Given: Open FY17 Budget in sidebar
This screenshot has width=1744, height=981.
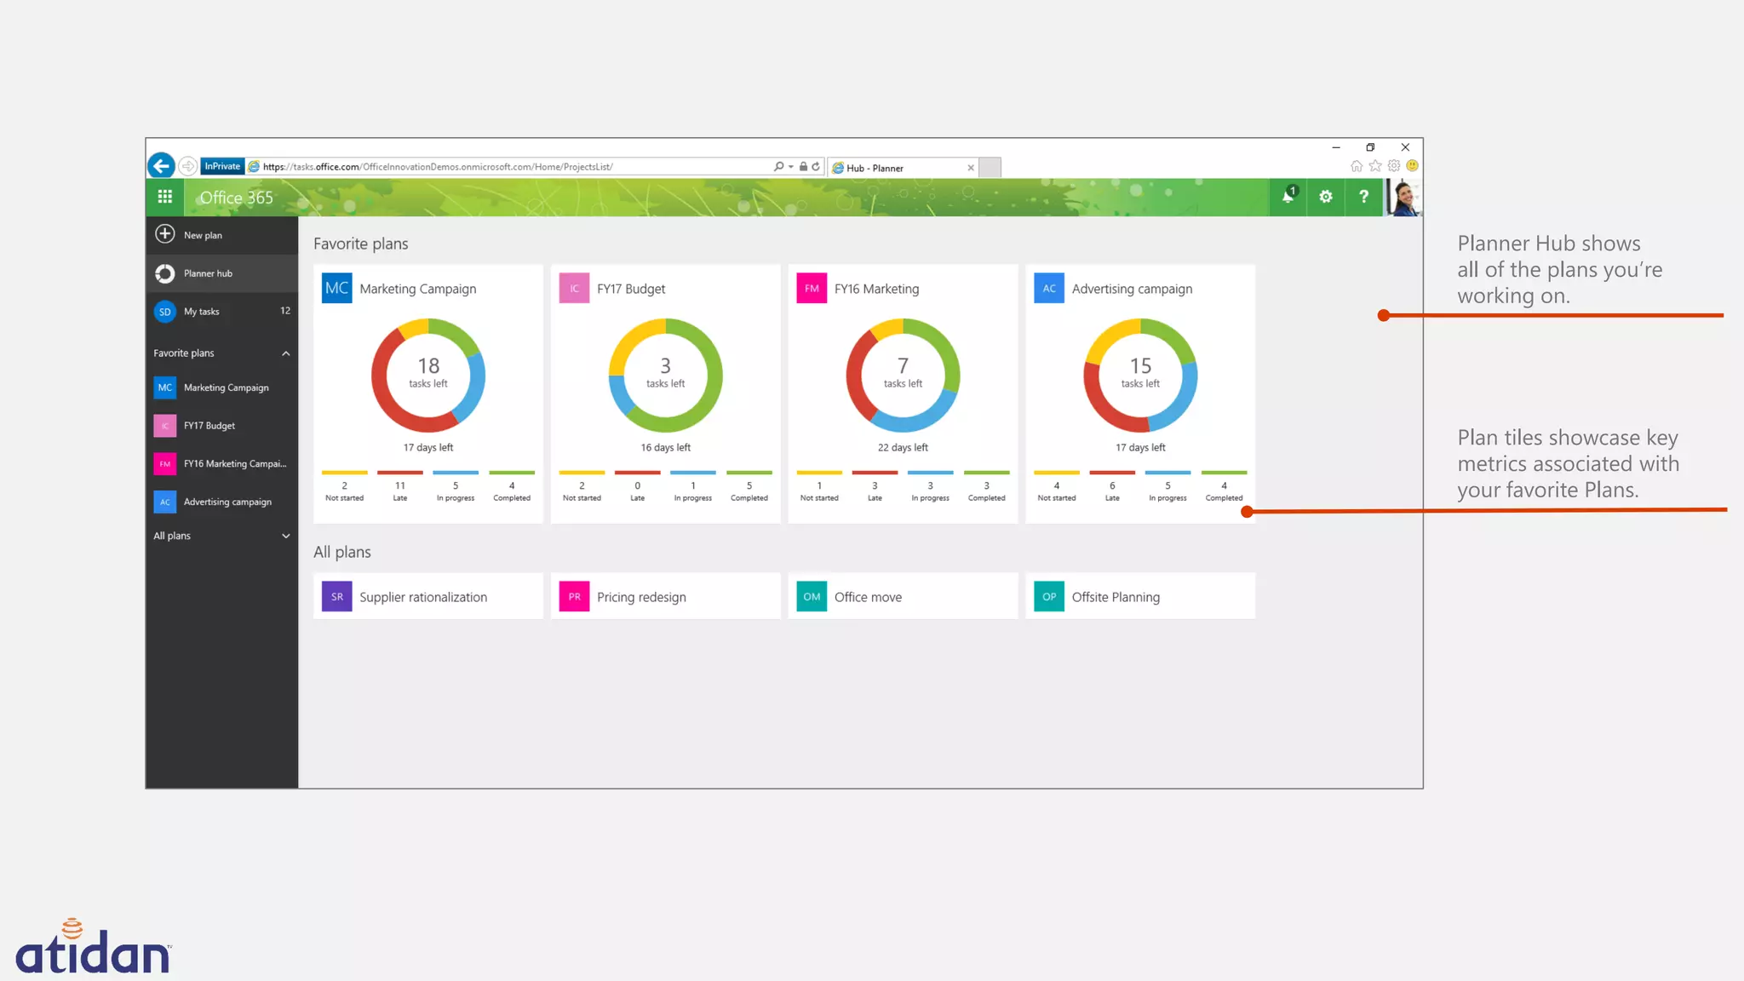Looking at the screenshot, I should click(222, 426).
